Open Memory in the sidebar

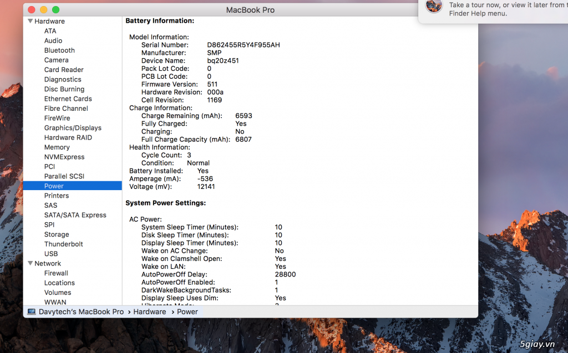(x=57, y=147)
